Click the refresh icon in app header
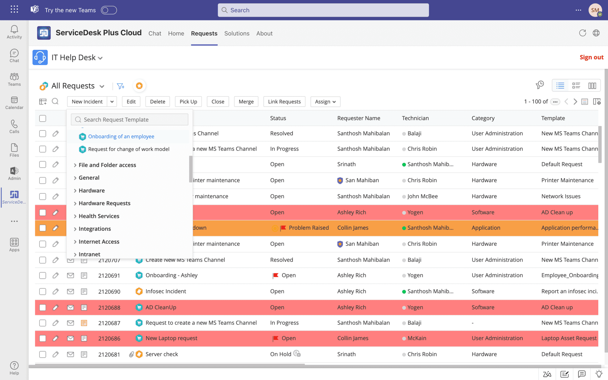608x380 pixels. point(582,33)
